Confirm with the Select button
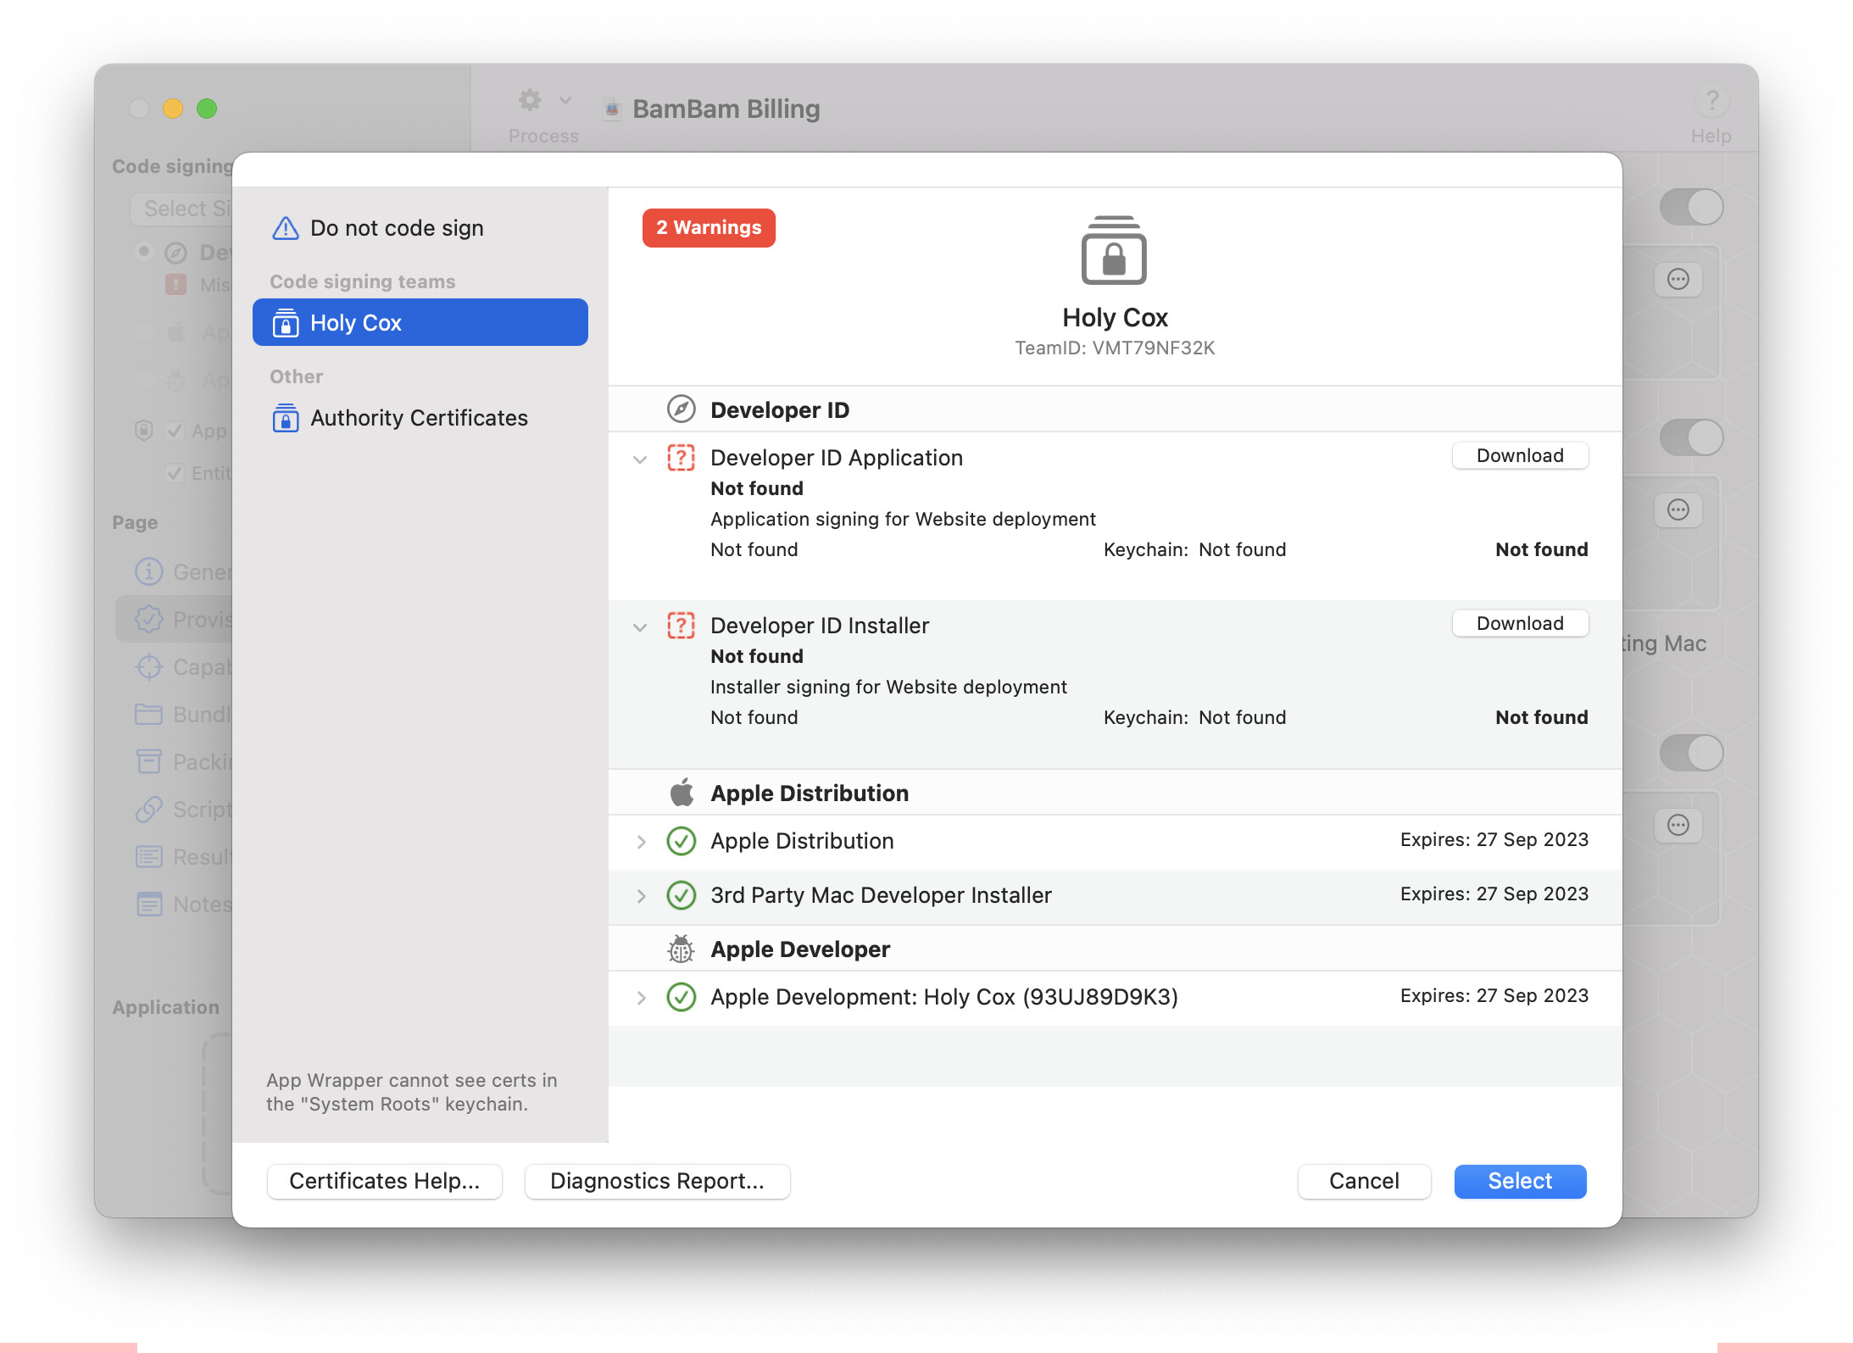 click(x=1520, y=1181)
